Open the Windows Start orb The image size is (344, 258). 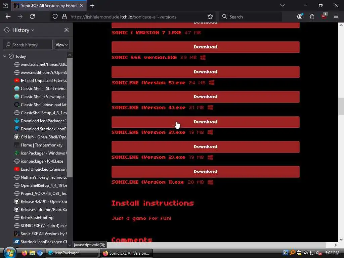tap(10, 253)
